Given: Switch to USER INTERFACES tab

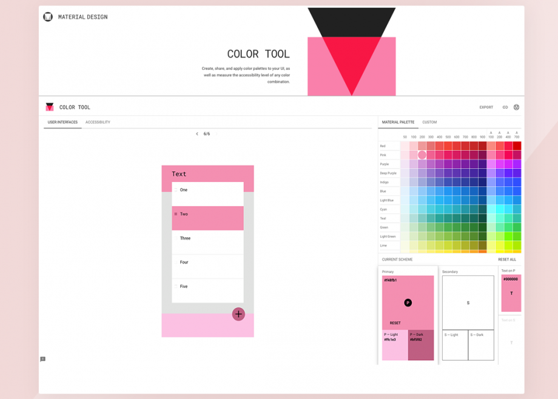Looking at the screenshot, I should click(62, 122).
